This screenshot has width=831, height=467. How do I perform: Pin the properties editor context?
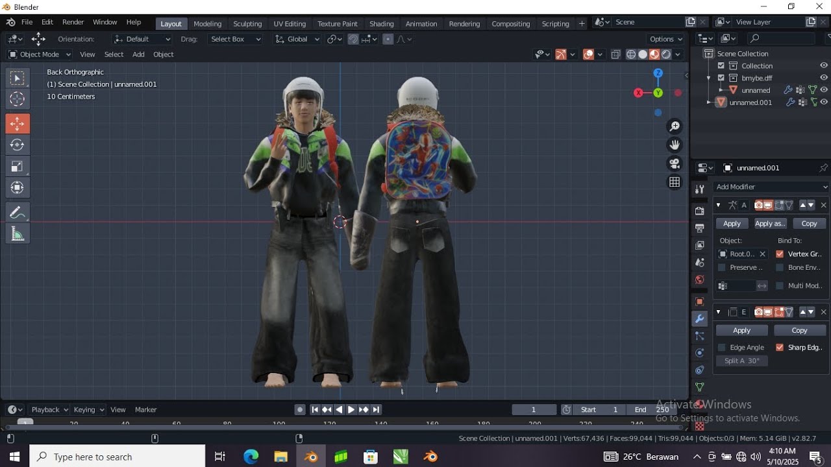(823, 168)
